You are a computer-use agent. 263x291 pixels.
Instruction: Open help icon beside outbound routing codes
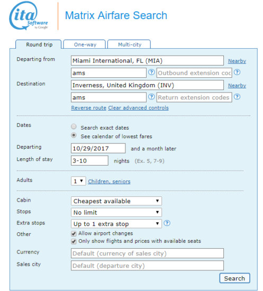(151, 72)
